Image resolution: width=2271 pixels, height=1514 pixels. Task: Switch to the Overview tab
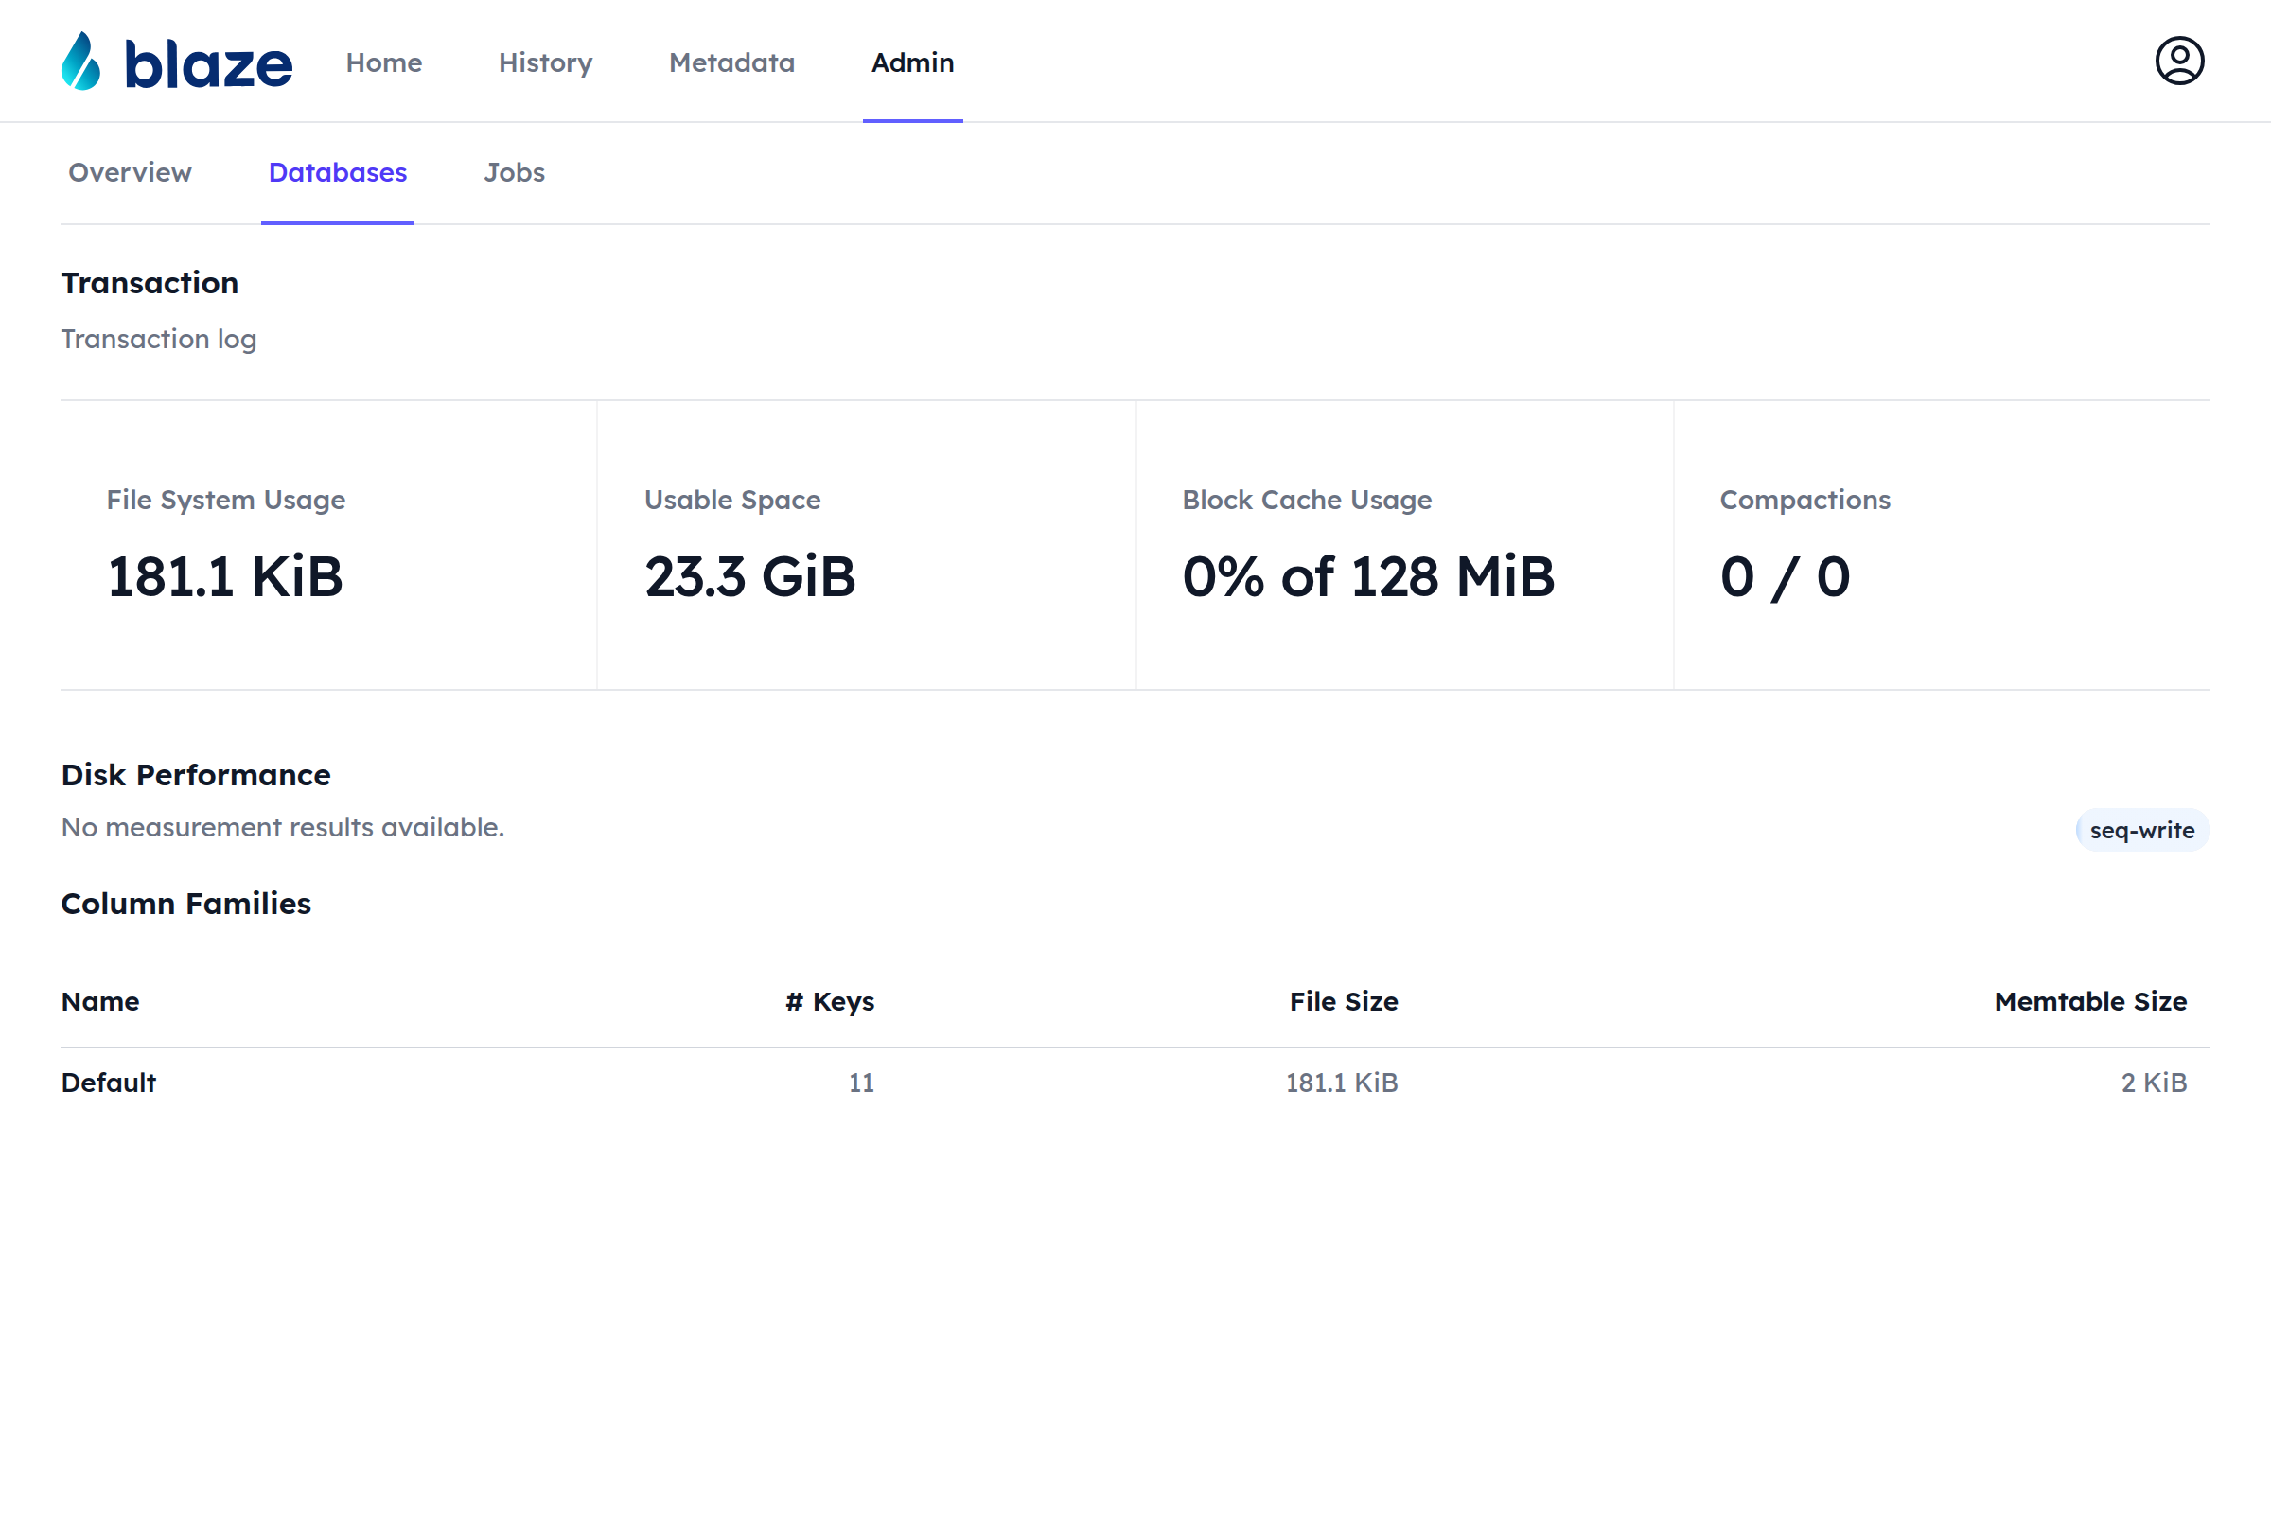tap(131, 172)
